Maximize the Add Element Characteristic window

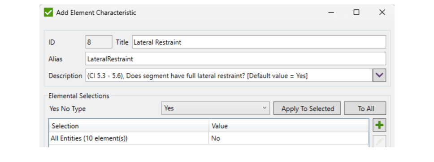(x=356, y=12)
